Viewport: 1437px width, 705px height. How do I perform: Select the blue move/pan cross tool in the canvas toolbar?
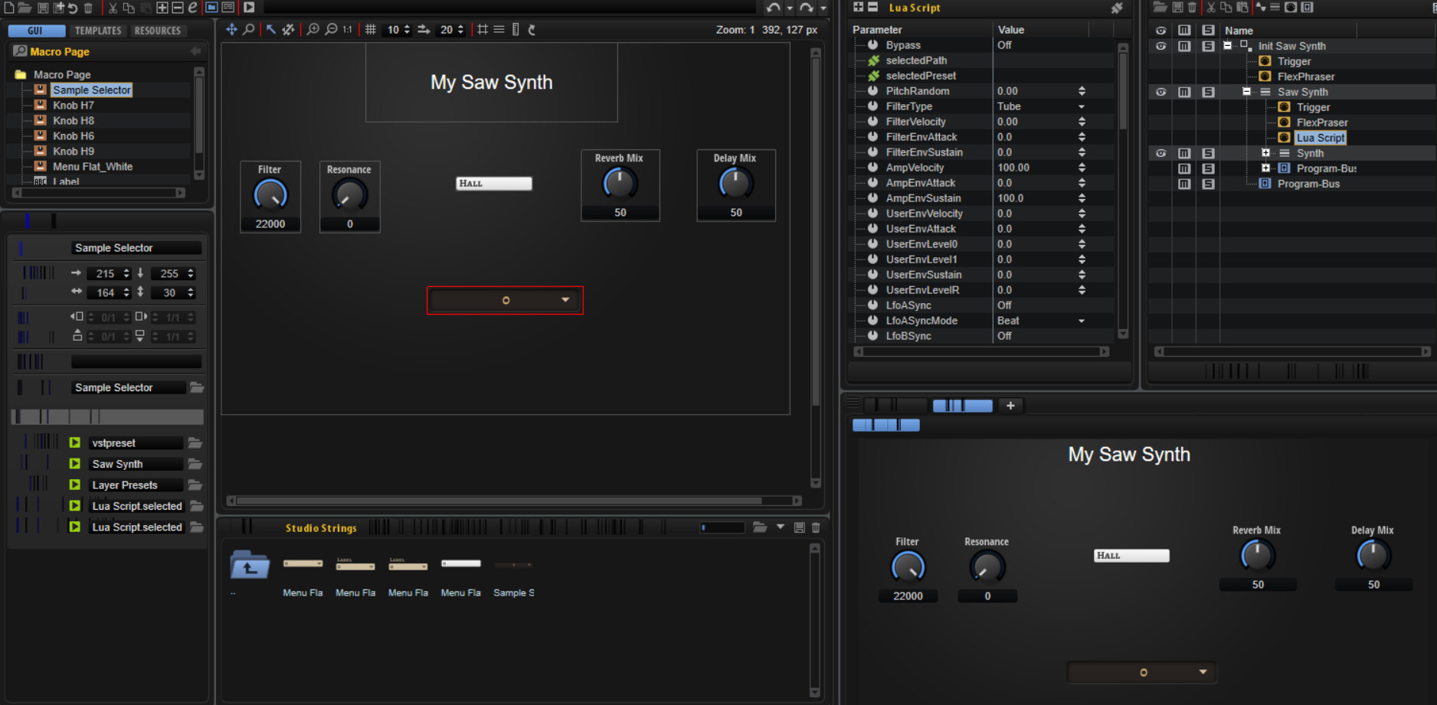click(x=231, y=30)
